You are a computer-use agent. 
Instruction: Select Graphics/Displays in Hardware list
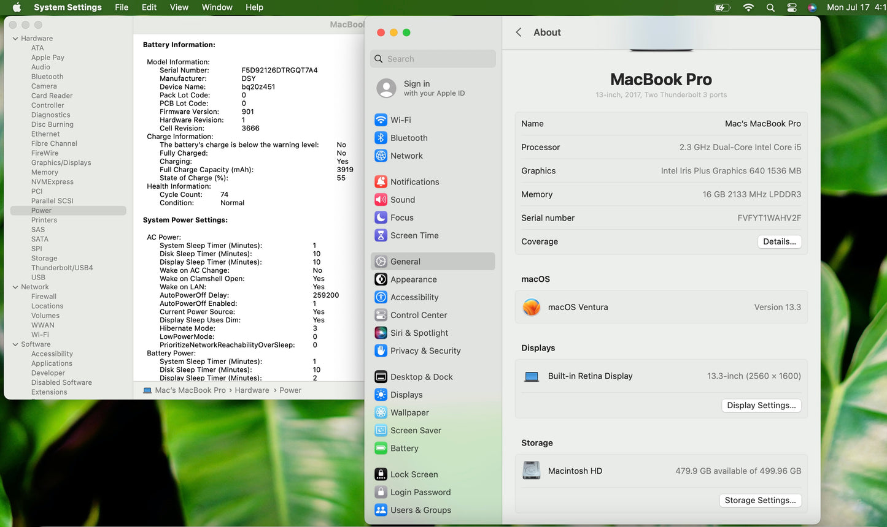pos(61,163)
